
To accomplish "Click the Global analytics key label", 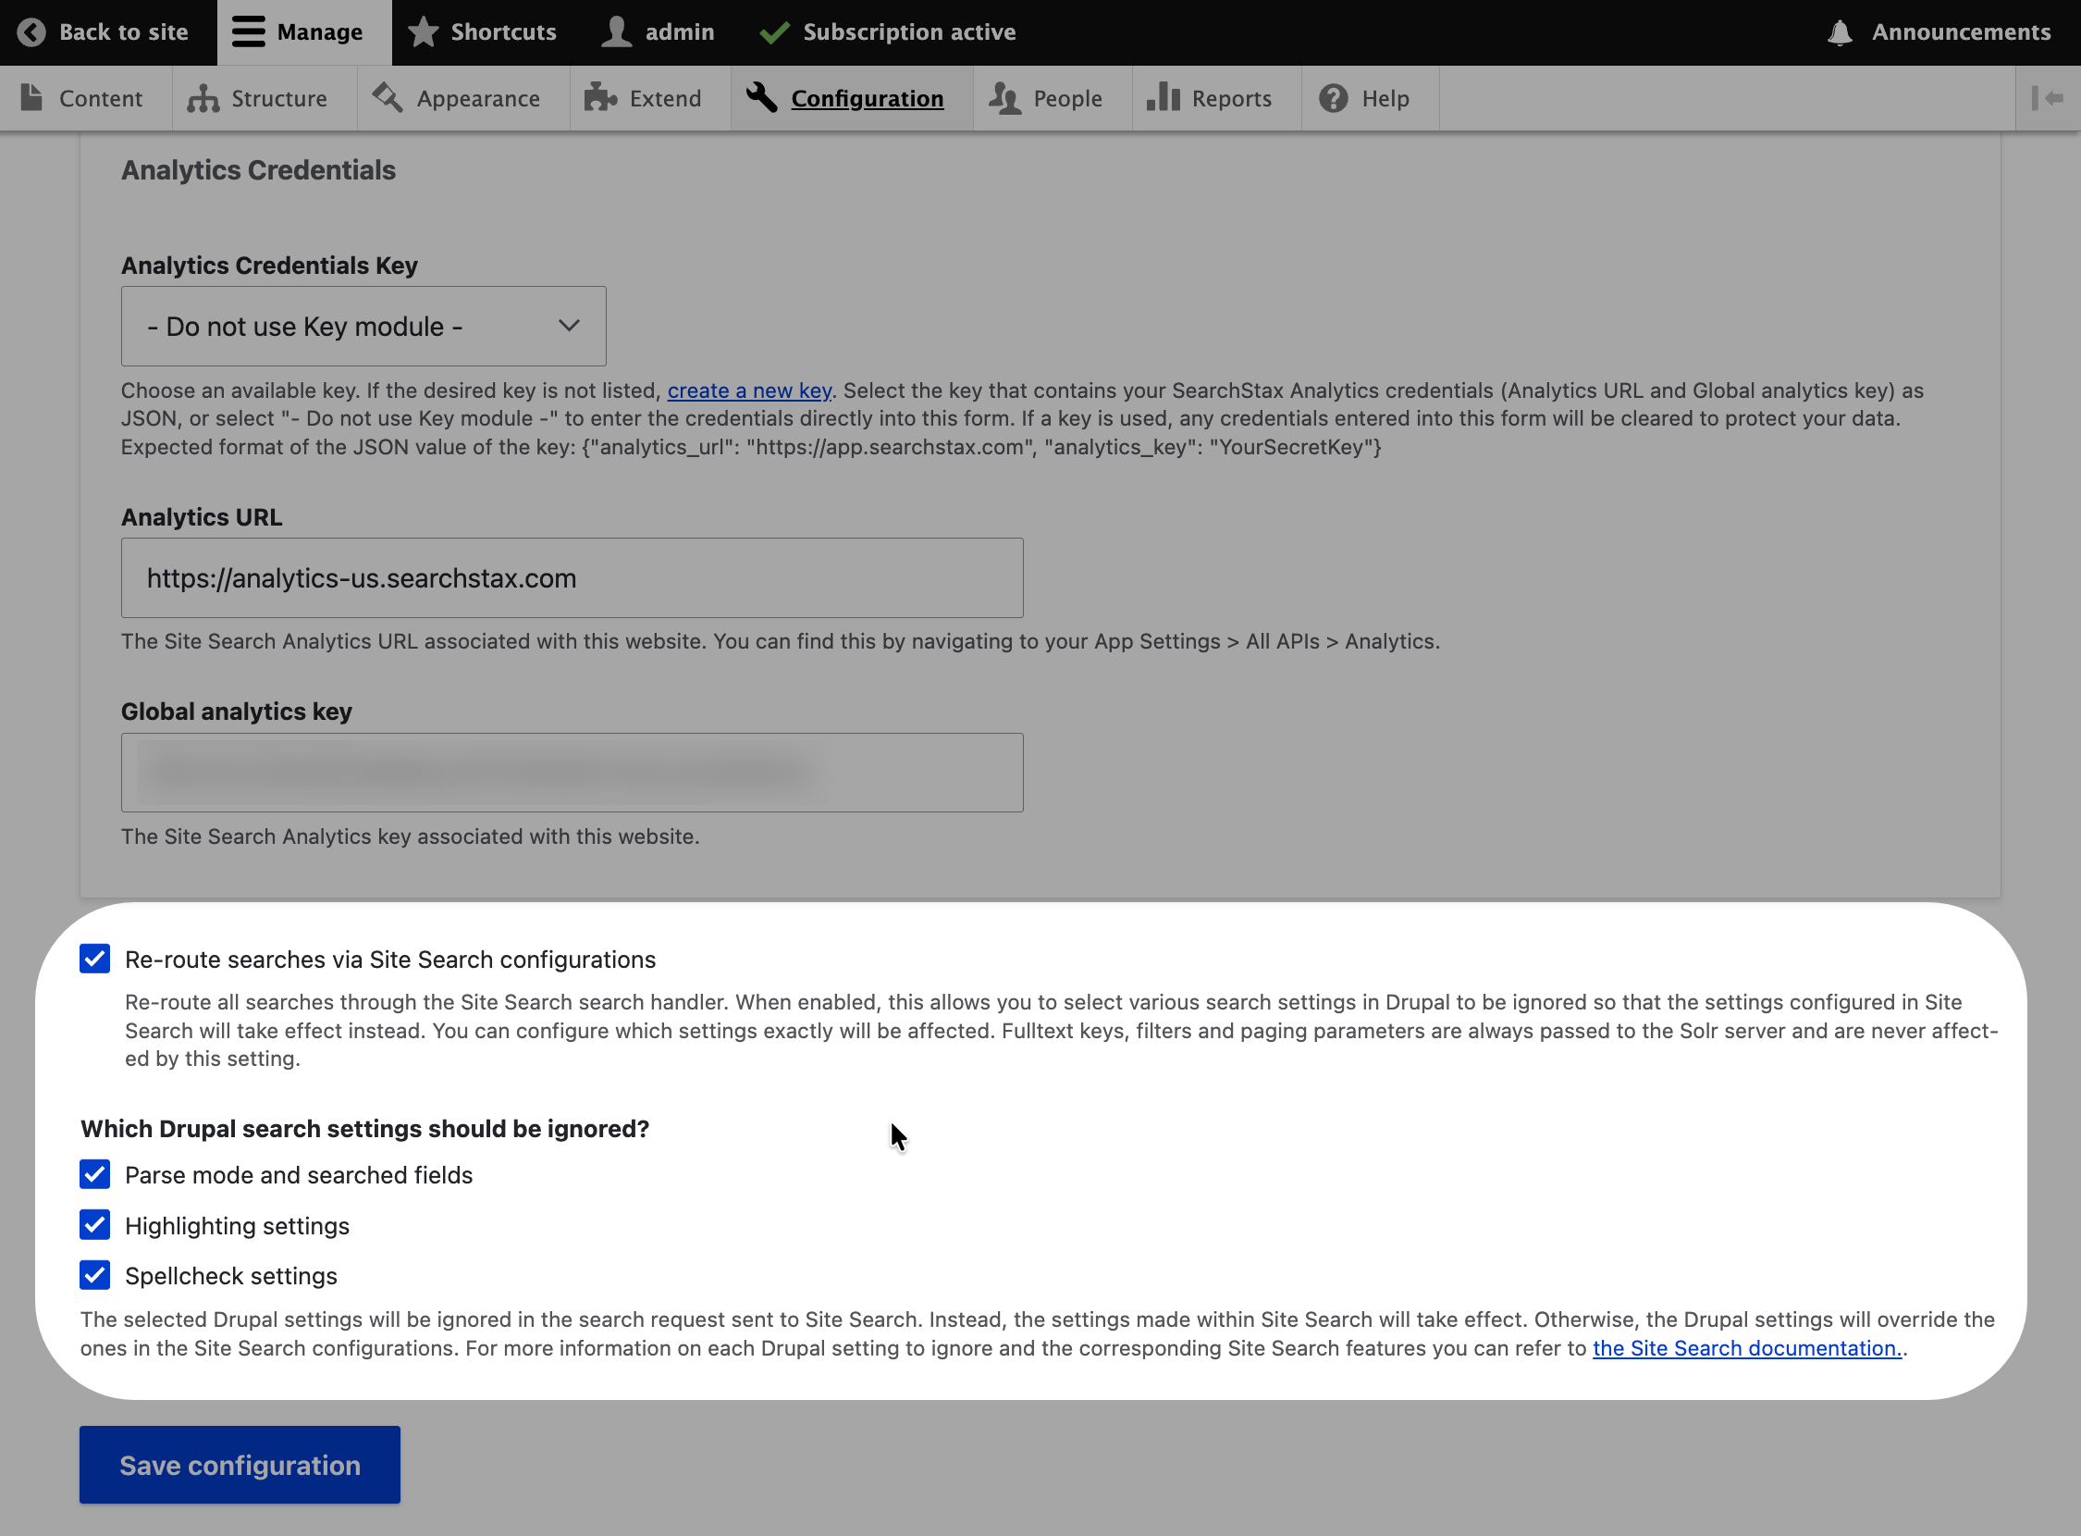I will pyautogui.click(x=236, y=712).
